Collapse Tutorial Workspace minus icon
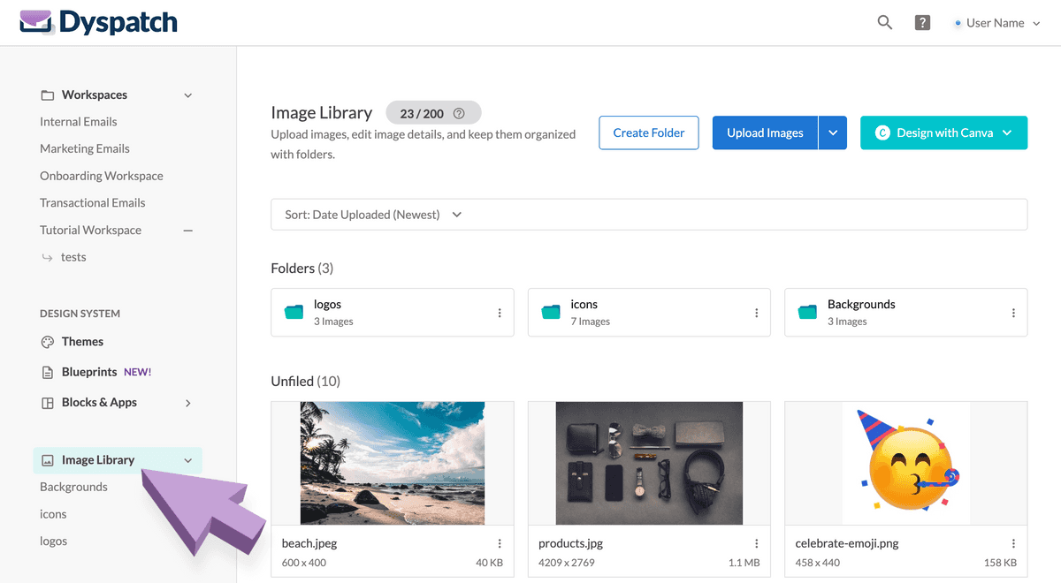 pyautogui.click(x=187, y=231)
